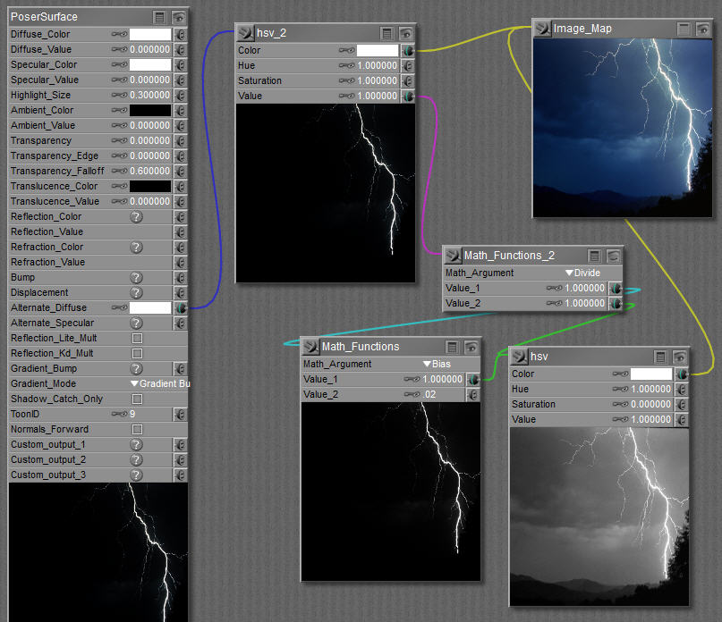This screenshot has width=722, height=622.
Task: Expand the Gradient_Mode dropdown
Action: 160,383
